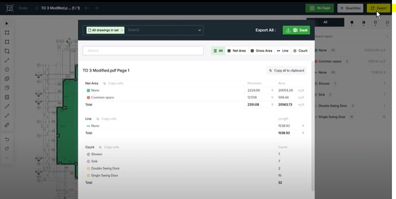This screenshot has height=199, width=396.
Task: Select the All tab in layers panel
Action: [325, 22]
